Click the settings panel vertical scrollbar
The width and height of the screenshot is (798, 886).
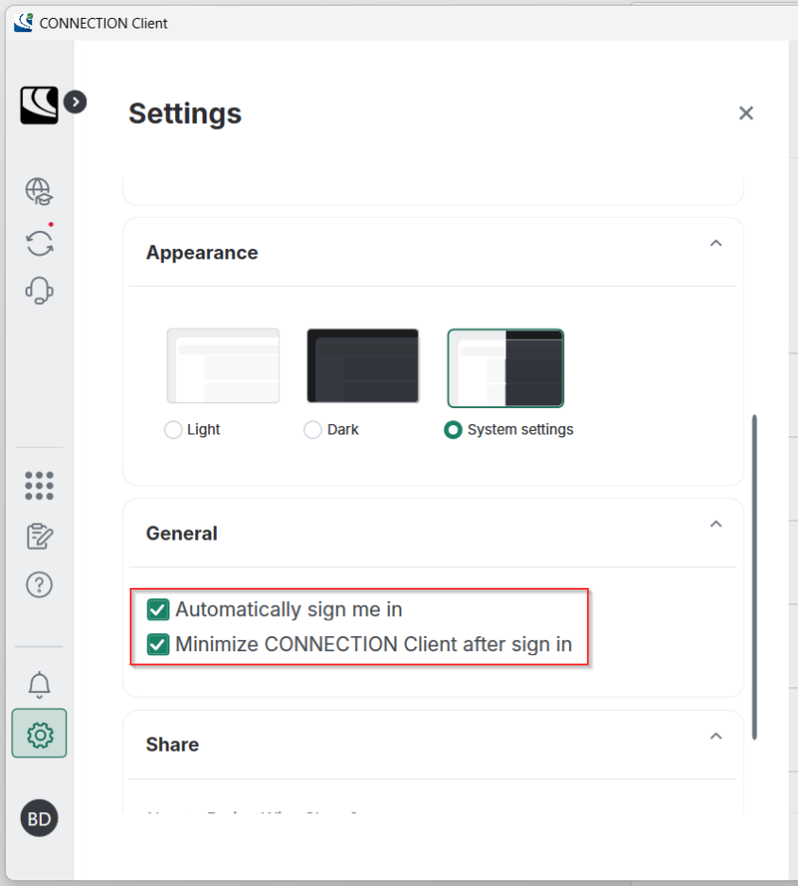754,576
